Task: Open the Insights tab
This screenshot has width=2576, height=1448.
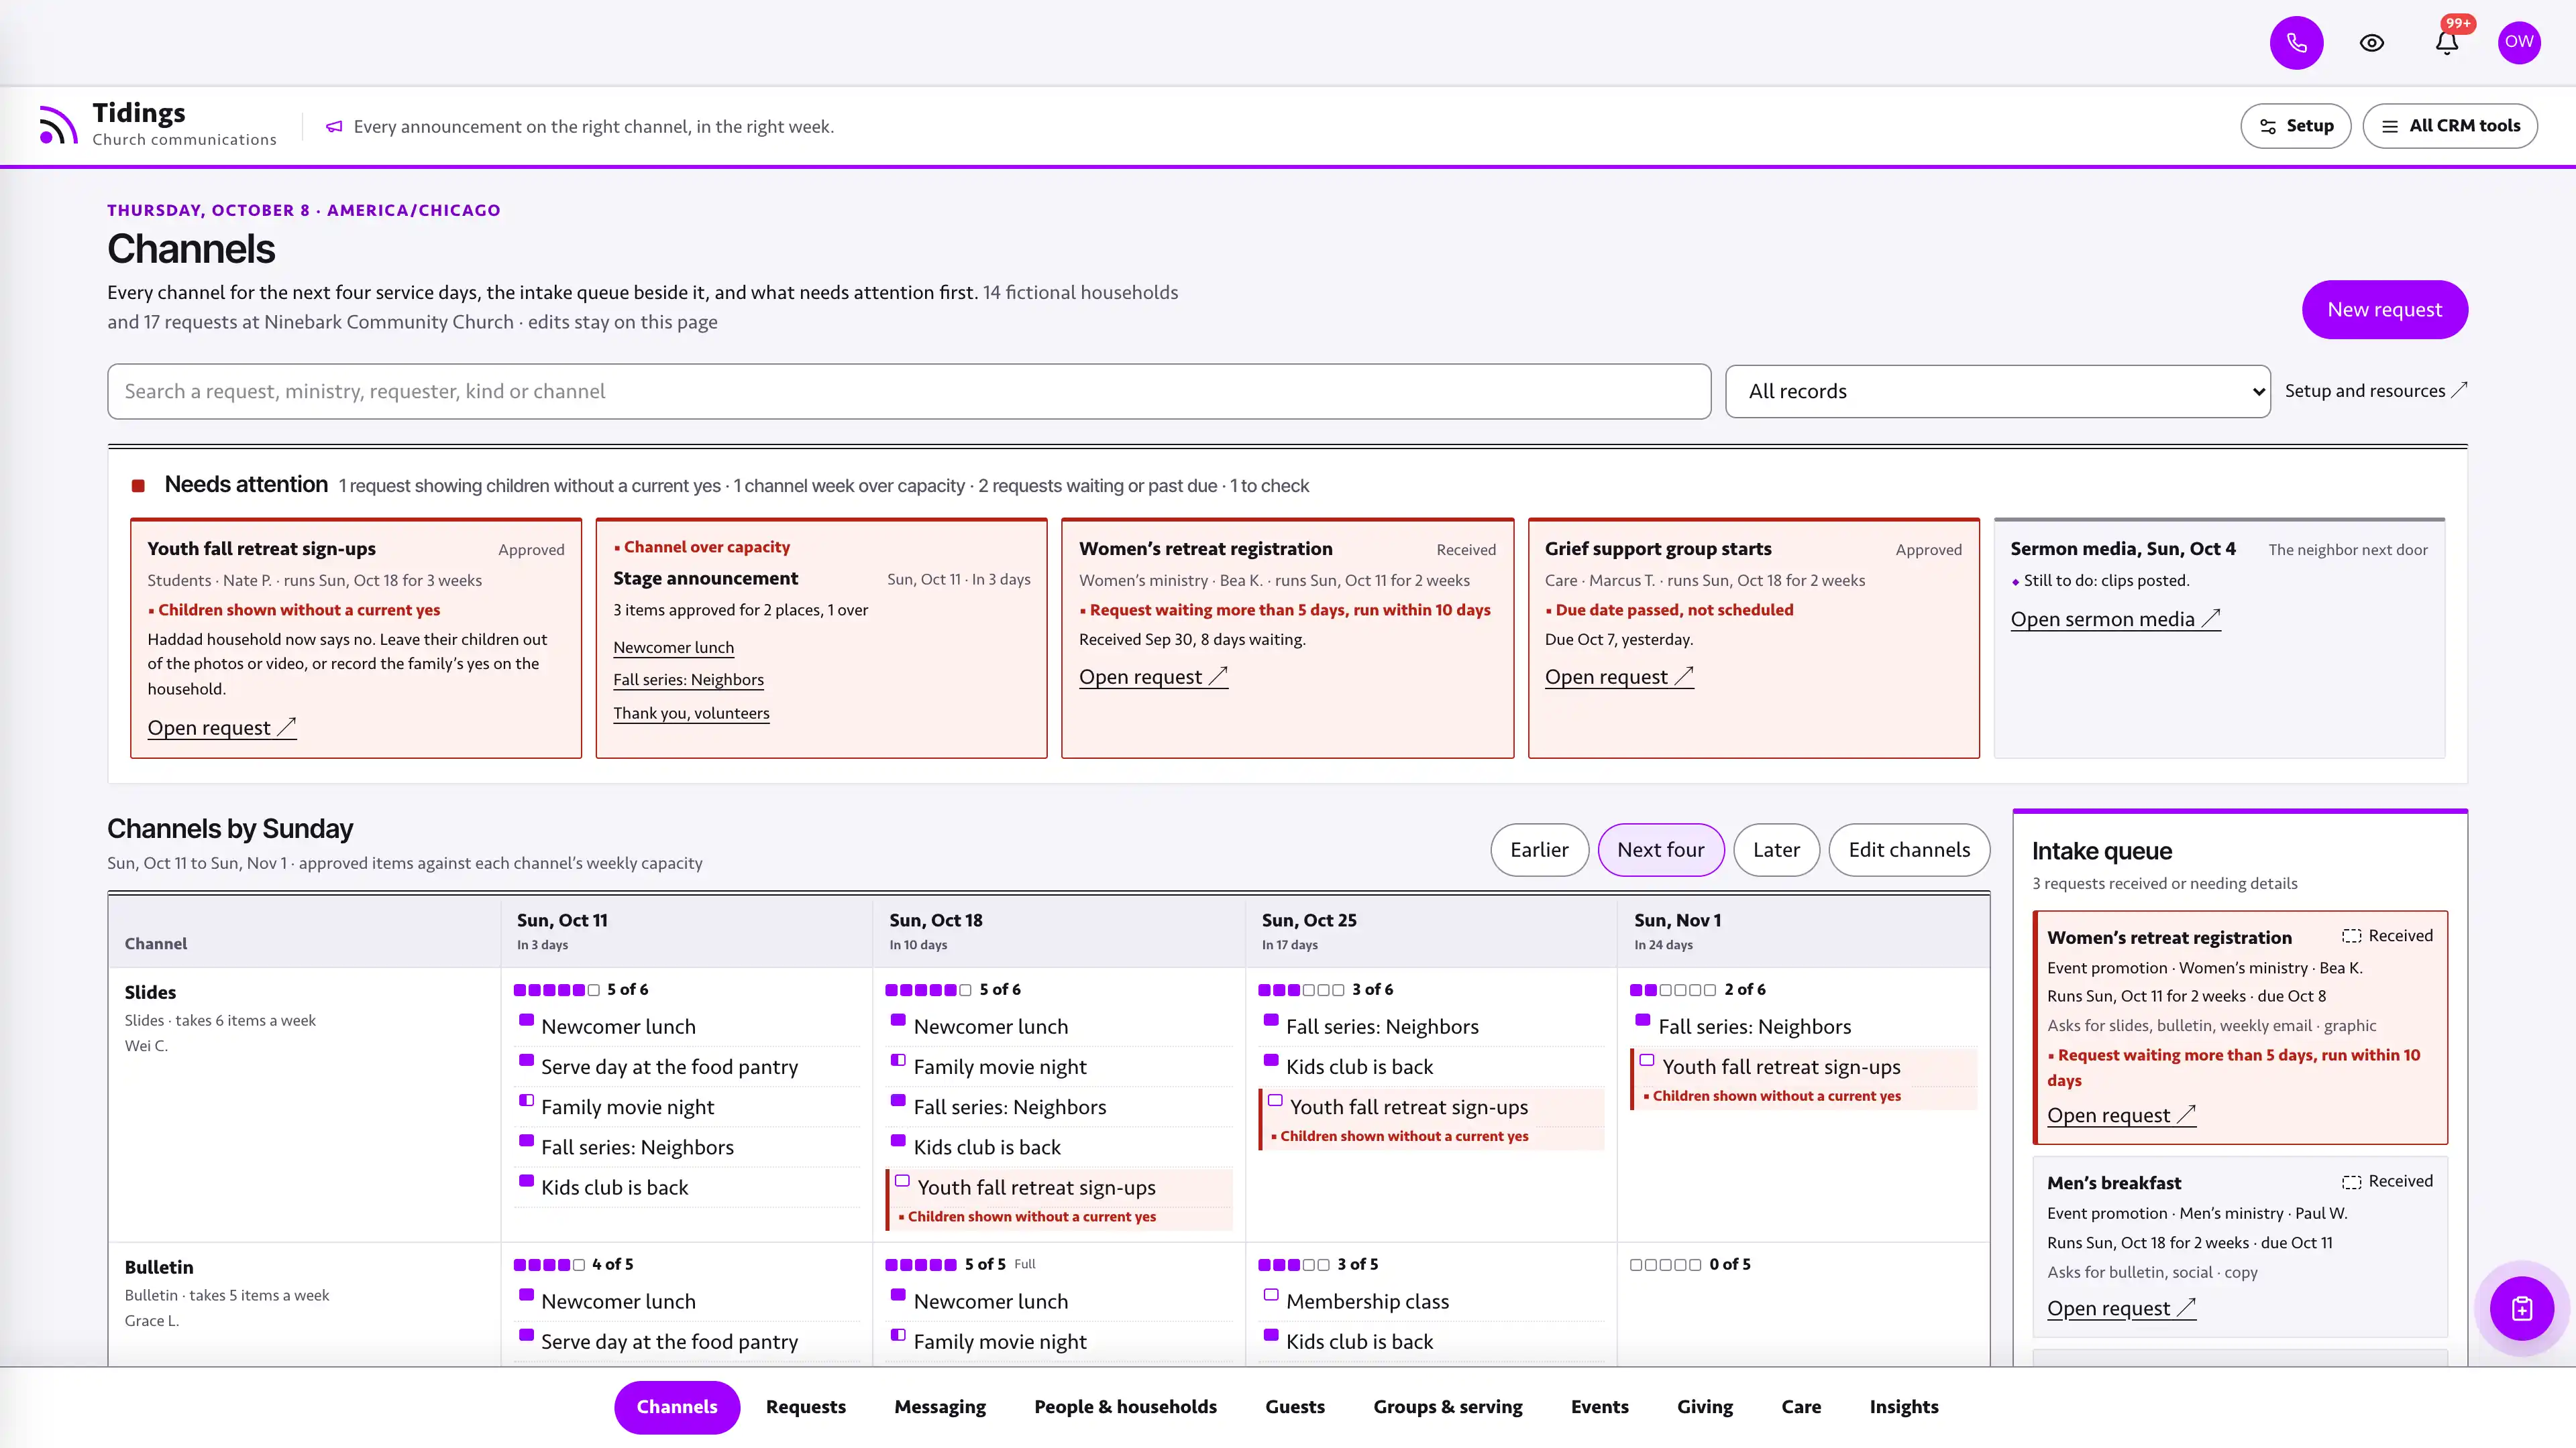Action: pyautogui.click(x=1903, y=1406)
